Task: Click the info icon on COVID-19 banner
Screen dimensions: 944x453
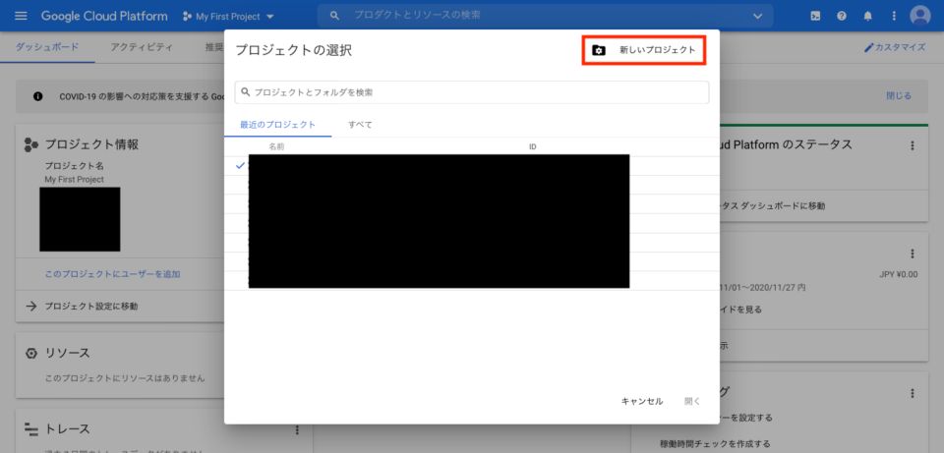Action: pos(38,96)
